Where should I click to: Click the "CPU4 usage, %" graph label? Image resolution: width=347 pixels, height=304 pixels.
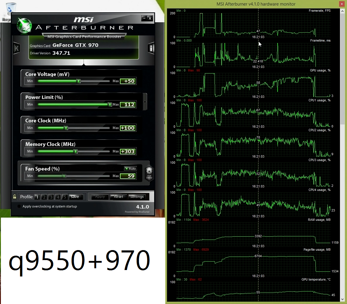coord(319,190)
